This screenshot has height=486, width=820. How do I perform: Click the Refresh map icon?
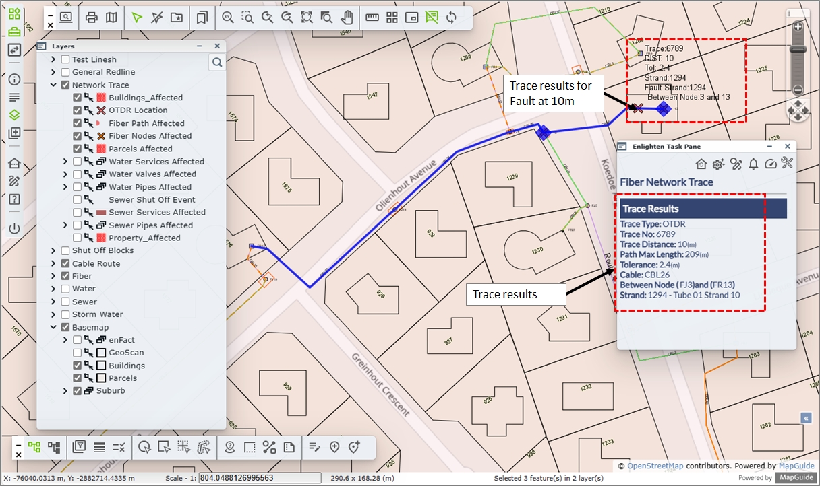pos(451,18)
